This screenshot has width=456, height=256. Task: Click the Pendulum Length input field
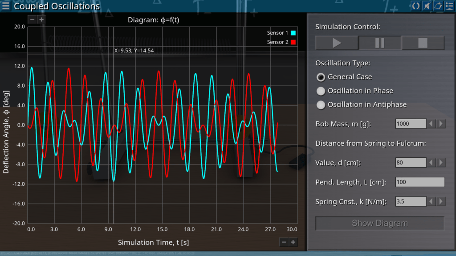420,182
